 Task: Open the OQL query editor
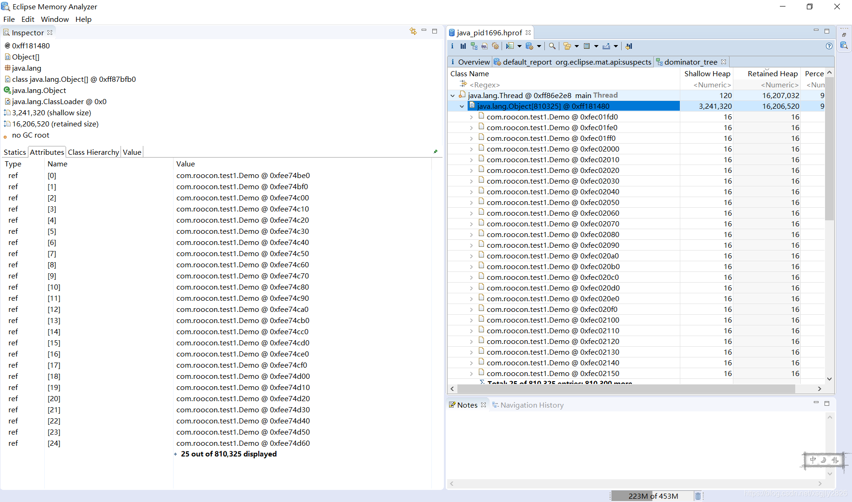pyautogui.click(x=484, y=46)
